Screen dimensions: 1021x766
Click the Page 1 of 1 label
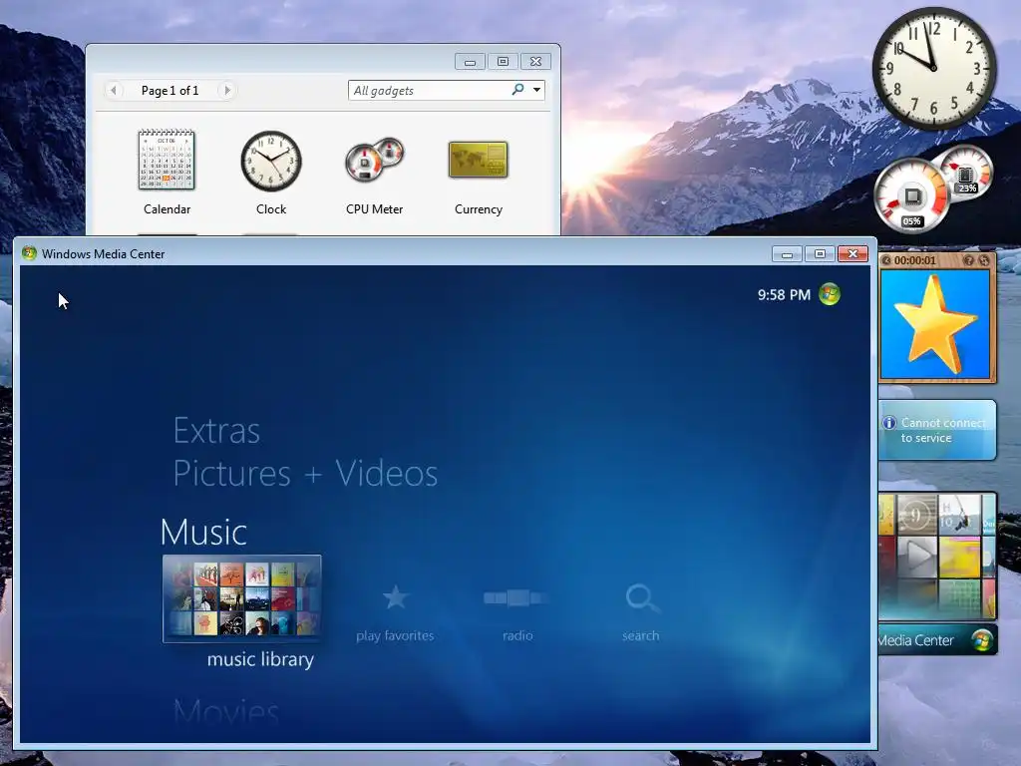tap(170, 91)
